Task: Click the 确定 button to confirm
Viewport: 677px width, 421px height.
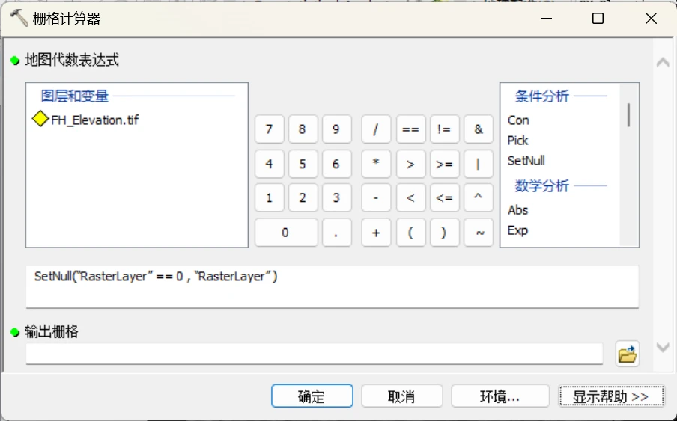Action: coord(312,396)
